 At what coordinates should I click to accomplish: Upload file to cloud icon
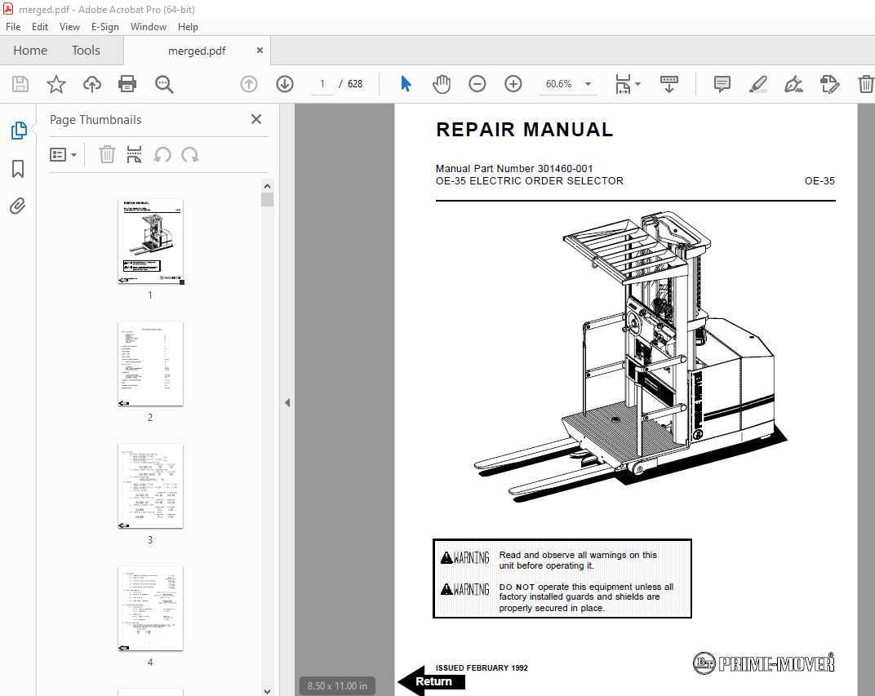(92, 84)
